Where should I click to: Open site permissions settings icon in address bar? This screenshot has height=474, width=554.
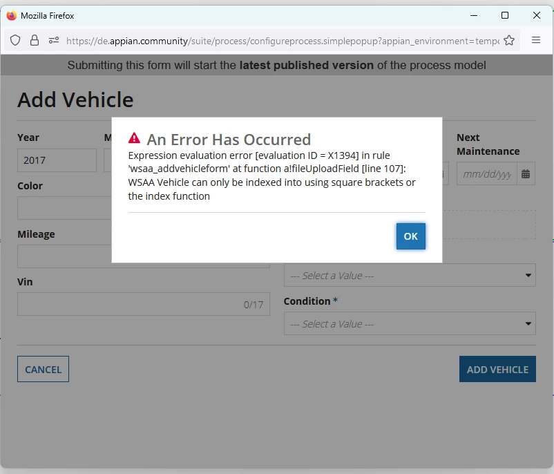click(x=54, y=40)
